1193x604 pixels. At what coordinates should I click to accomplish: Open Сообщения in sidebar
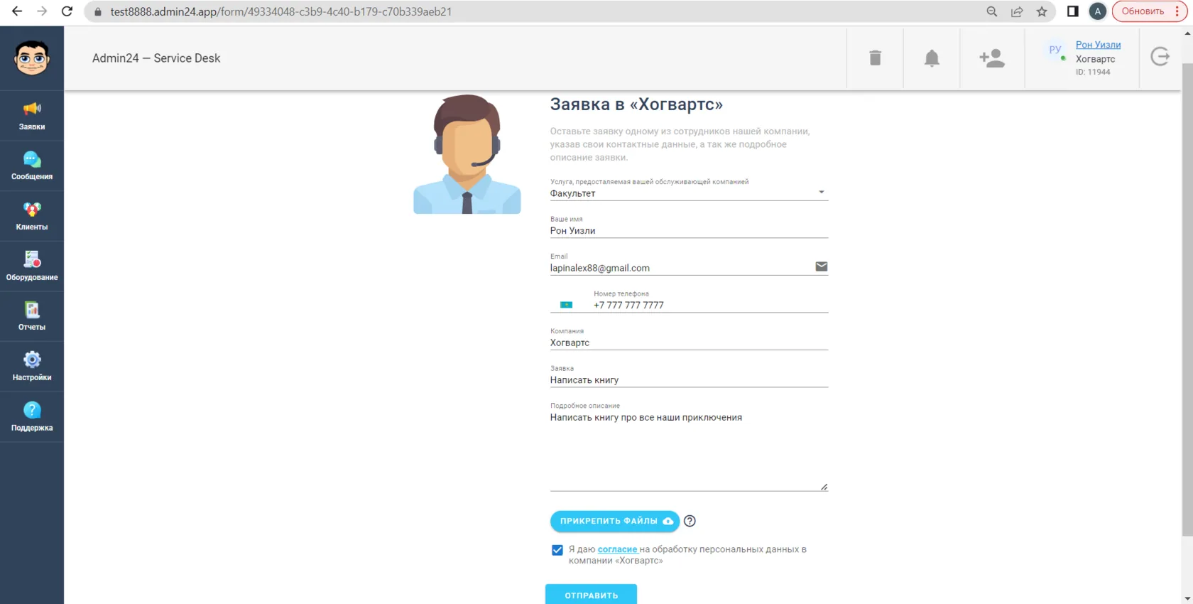pyautogui.click(x=32, y=166)
